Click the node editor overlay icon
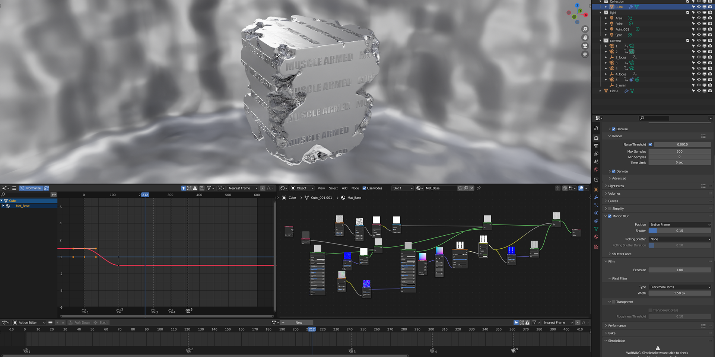This screenshot has width=715, height=357. pos(581,188)
